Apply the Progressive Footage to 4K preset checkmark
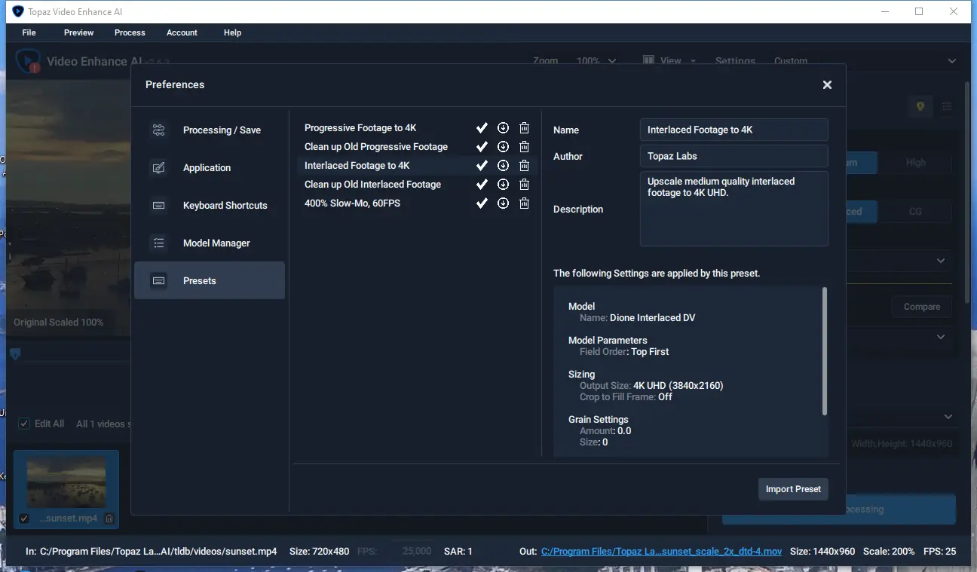 pyautogui.click(x=482, y=128)
